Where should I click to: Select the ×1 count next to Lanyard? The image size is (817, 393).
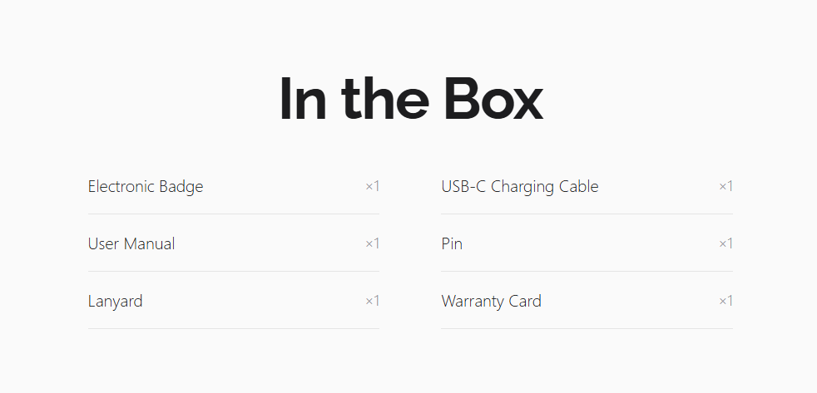pyautogui.click(x=372, y=301)
